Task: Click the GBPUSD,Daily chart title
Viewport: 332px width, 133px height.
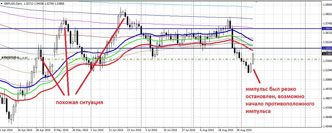Action: (13, 3)
